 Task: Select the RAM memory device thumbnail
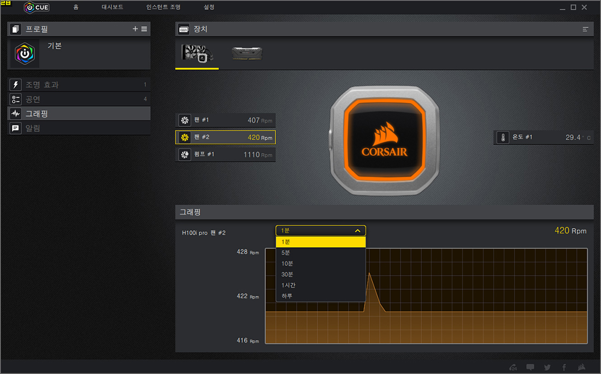tap(247, 54)
